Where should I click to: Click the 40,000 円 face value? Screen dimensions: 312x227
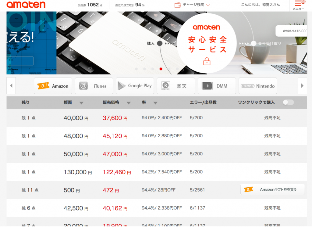76,118
